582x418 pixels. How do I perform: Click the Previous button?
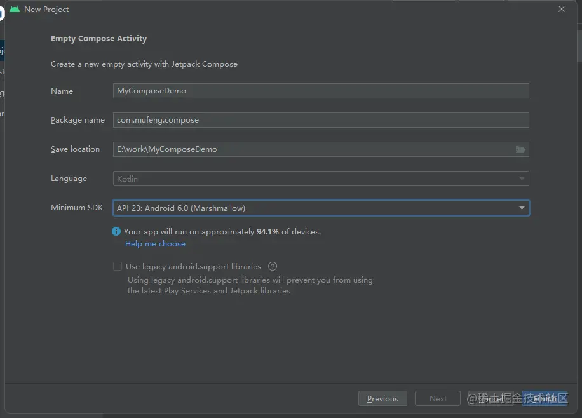coord(382,398)
